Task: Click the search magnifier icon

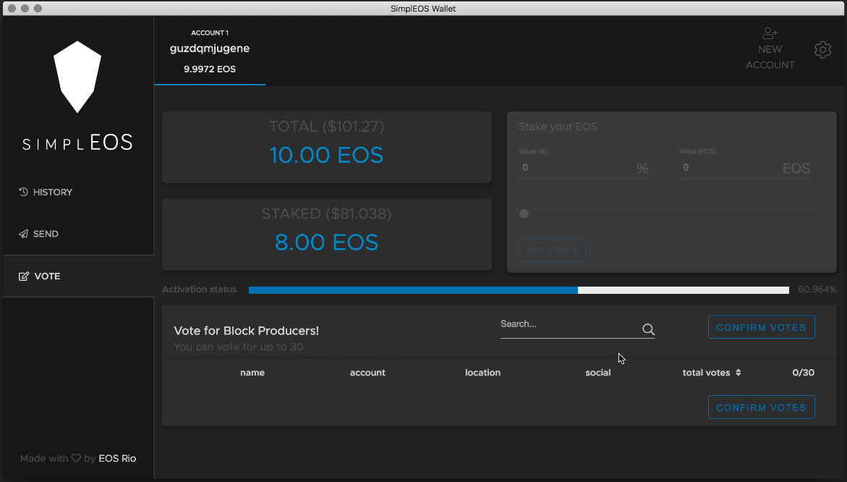Action: 648,330
